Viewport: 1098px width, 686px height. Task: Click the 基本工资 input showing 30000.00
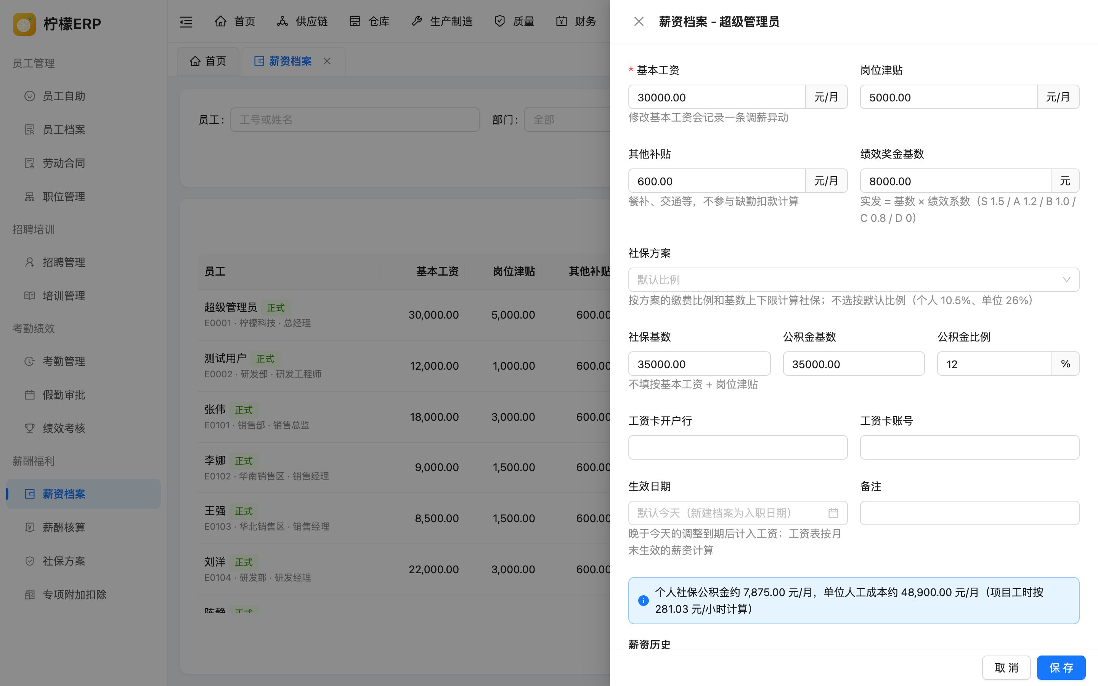(x=717, y=97)
